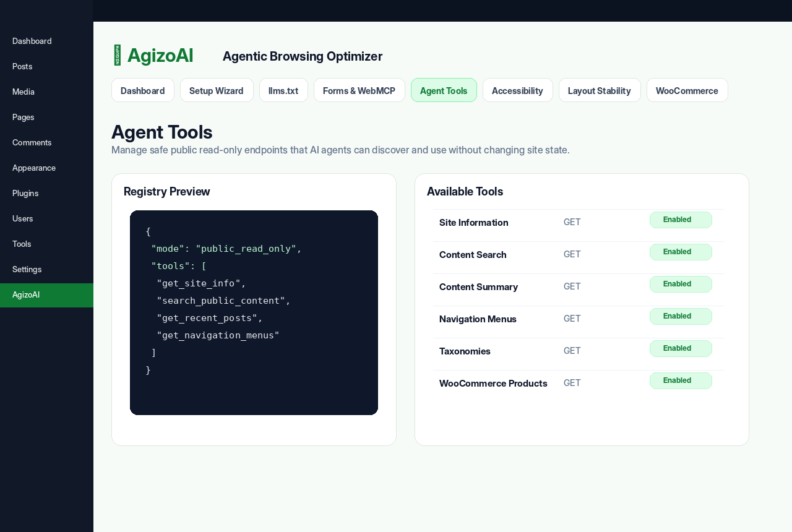The width and height of the screenshot is (792, 532).
Task: Select the Dashboard plugin tab
Action: click(x=143, y=90)
